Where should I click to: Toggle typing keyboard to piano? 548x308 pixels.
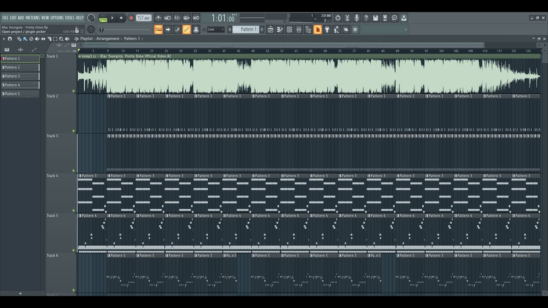tap(158, 30)
